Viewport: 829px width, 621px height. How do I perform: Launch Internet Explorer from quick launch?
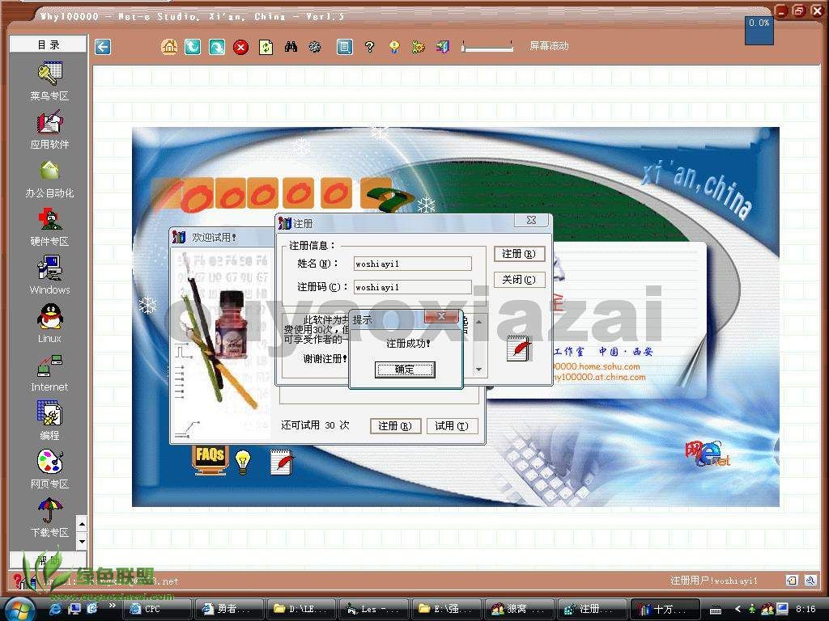(x=56, y=609)
